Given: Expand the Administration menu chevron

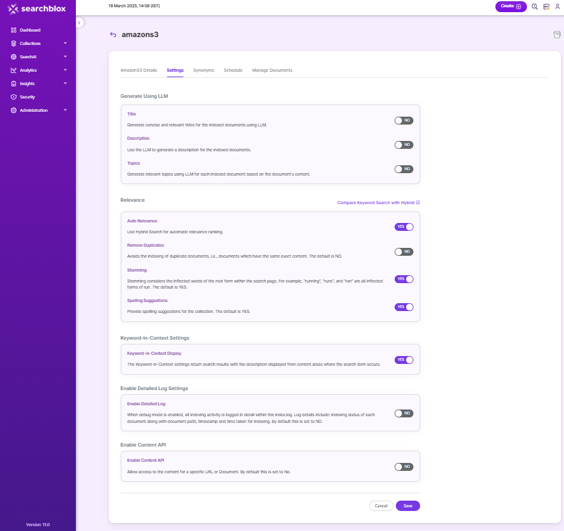Looking at the screenshot, I should pos(65,110).
